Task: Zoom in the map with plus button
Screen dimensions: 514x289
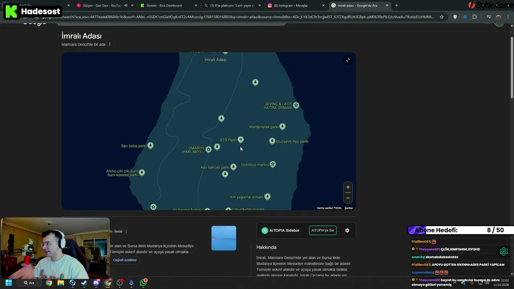Action: [348, 187]
